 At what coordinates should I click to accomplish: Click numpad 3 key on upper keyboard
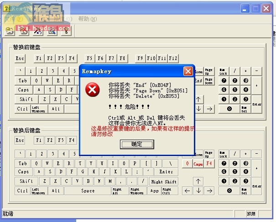click(x=246, y=99)
